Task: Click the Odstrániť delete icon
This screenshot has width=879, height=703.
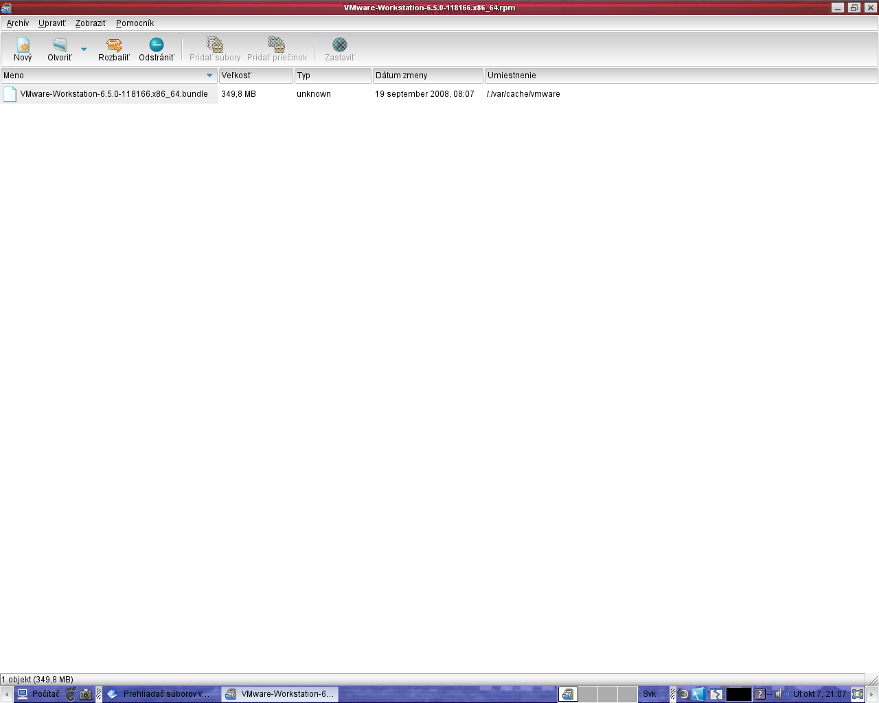Action: [157, 45]
